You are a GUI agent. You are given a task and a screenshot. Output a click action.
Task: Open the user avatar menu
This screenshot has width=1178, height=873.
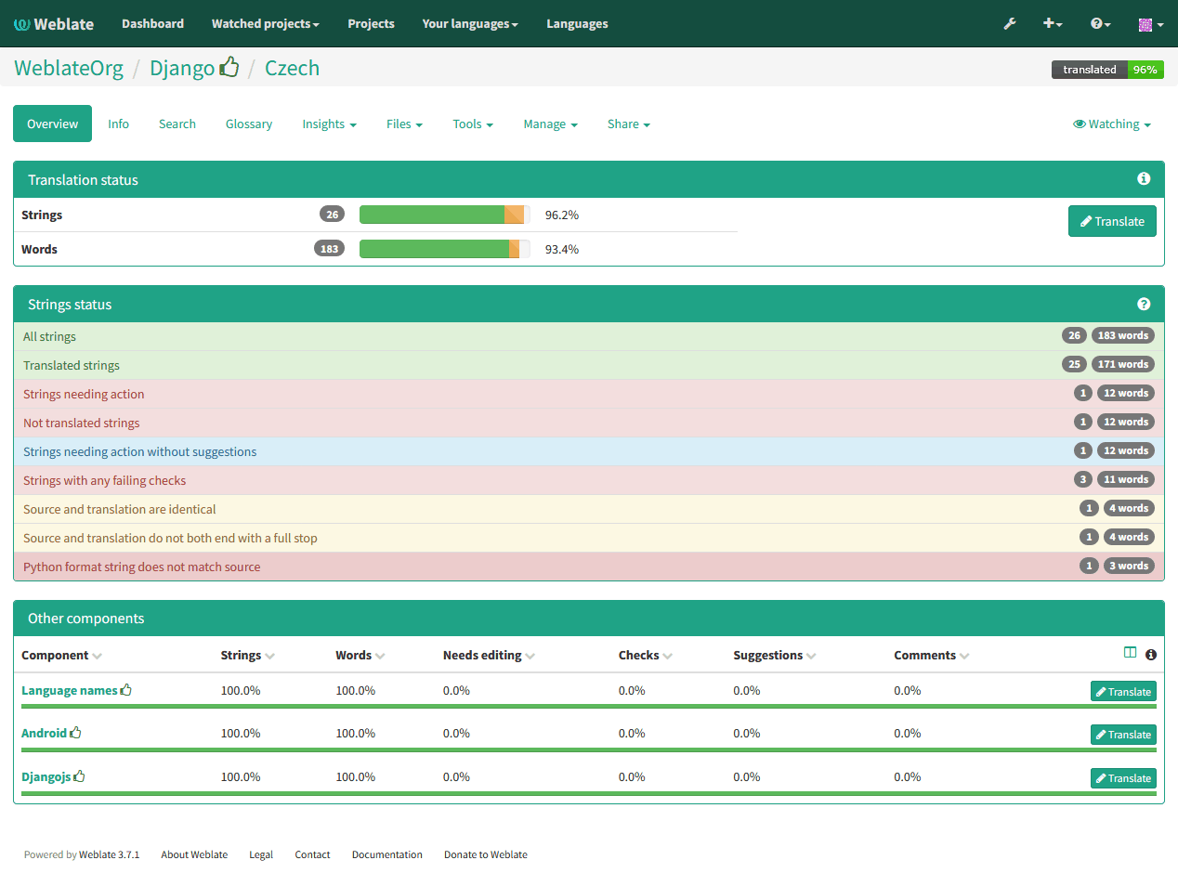click(x=1151, y=24)
